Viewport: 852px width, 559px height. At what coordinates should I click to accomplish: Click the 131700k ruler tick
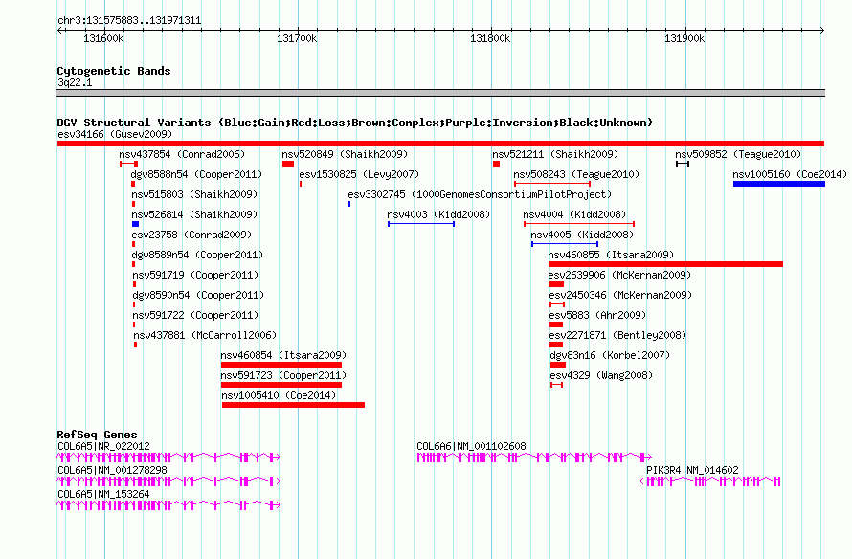coord(297,38)
